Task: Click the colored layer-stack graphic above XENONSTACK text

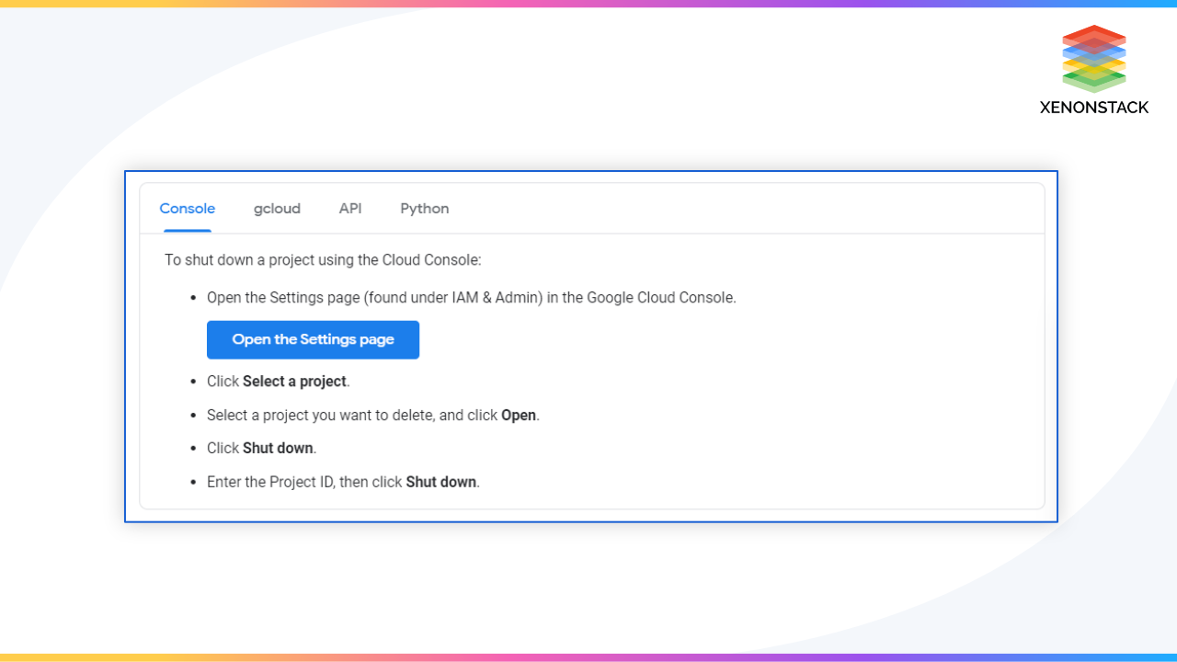Action: [1094, 58]
